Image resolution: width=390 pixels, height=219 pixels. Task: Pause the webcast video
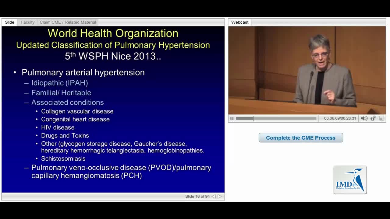click(232, 118)
